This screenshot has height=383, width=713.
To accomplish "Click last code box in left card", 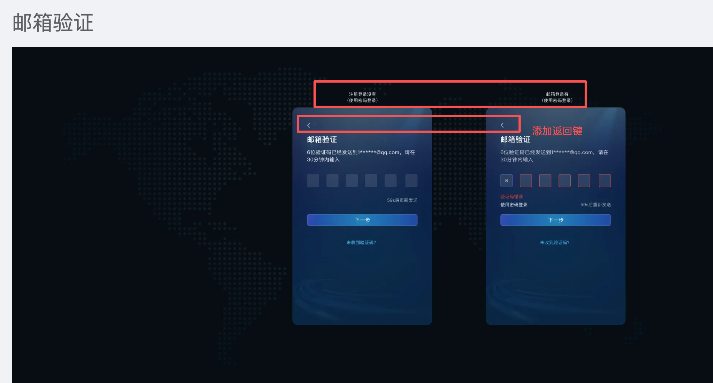I will click(x=411, y=181).
